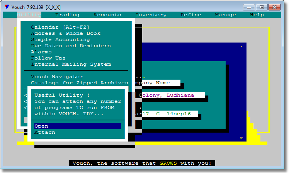Close the Vouch window

click(274, 7)
